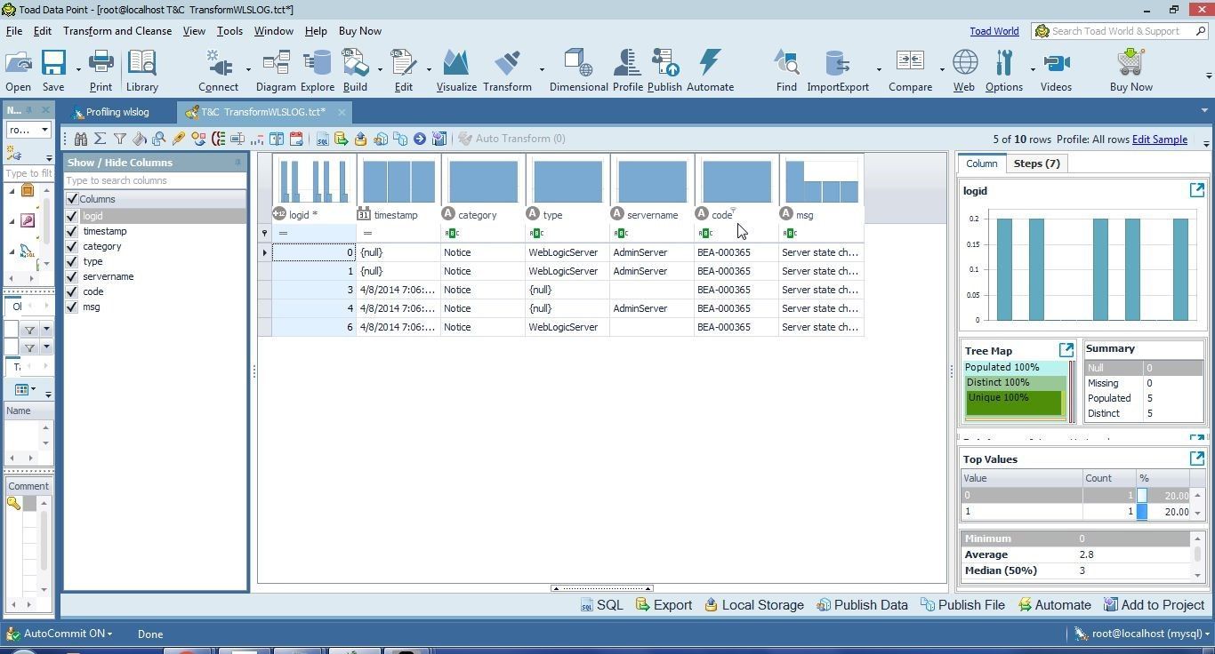The image size is (1215, 654).
Task: Click the funnel filter icon in transform toolbar
Action: click(x=120, y=139)
